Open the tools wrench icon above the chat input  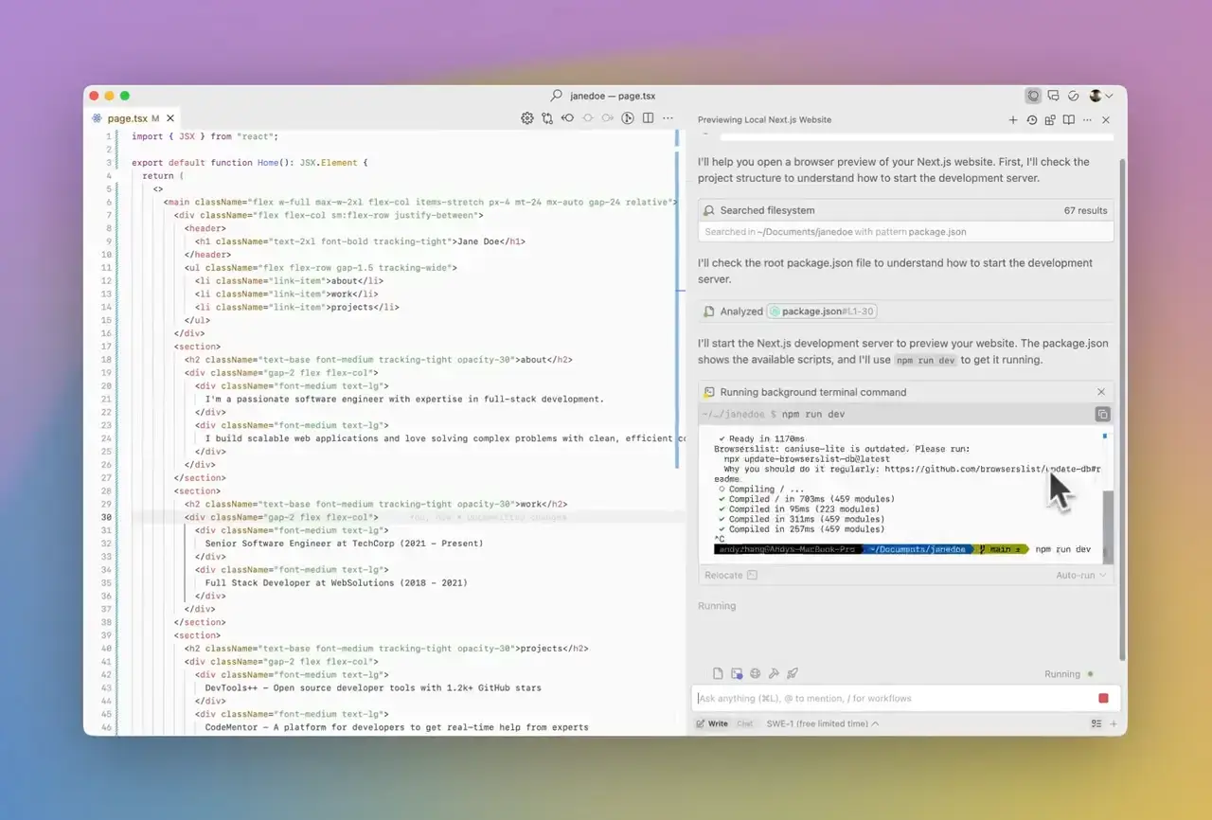pyautogui.click(x=774, y=672)
